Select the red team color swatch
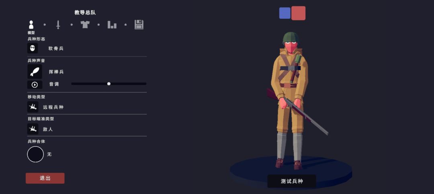This screenshot has width=434, height=194. coord(298,13)
